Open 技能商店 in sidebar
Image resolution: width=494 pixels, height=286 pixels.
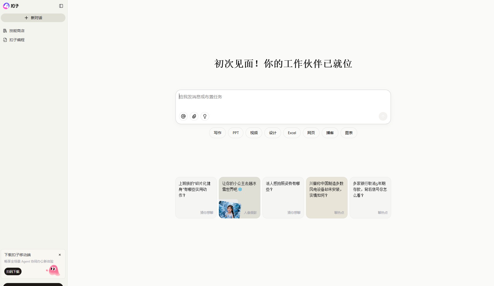[17, 31]
